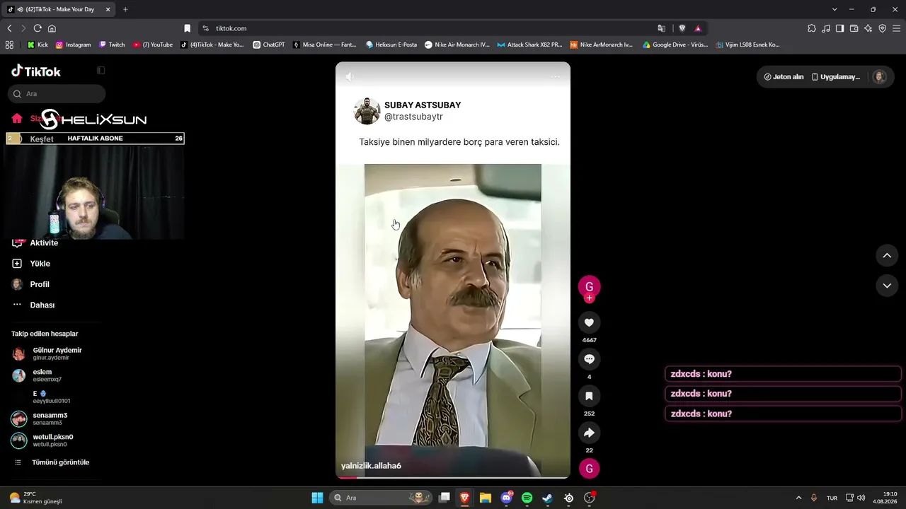906x509 pixels.
Task: Share the video using the arrow icon
Action: [x=589, y=433]
